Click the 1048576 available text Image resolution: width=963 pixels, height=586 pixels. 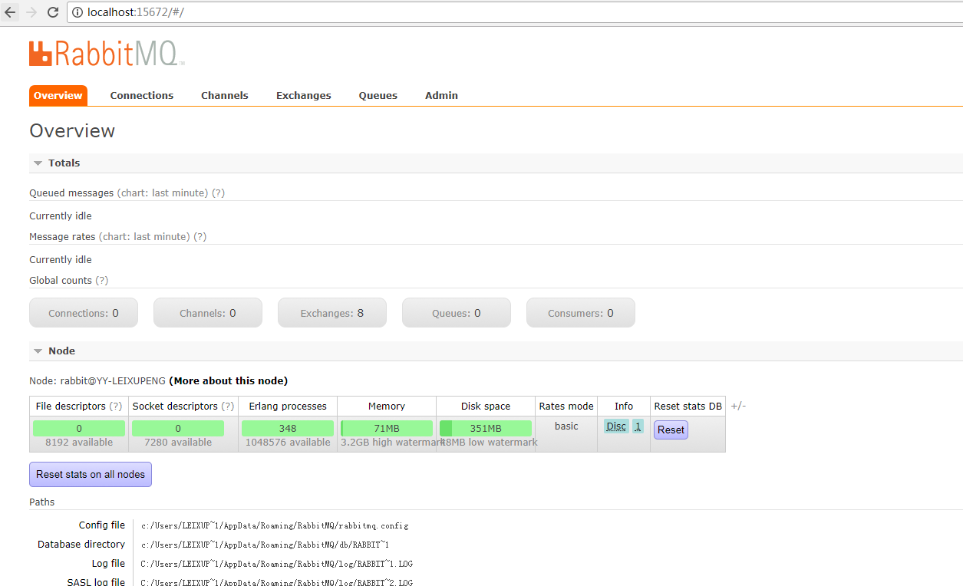point(288,443)
